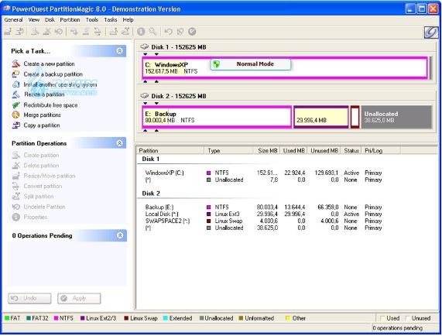Image resolution: width=442 pixels, height=336 pixels.
Task: Collapse the Partition Operations panel
Action: 119,143
